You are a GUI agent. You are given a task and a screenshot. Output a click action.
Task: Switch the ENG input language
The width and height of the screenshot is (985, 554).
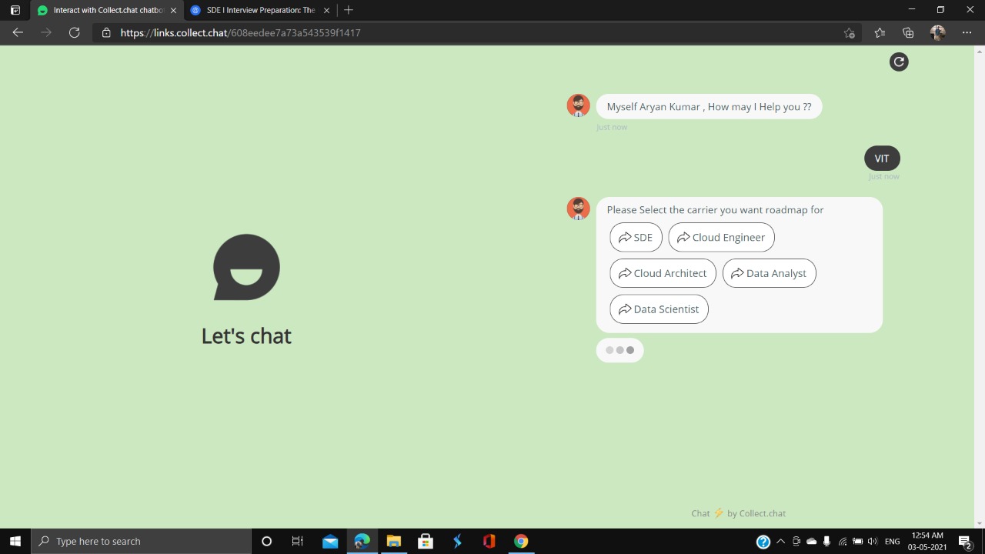tap(893, 542)
